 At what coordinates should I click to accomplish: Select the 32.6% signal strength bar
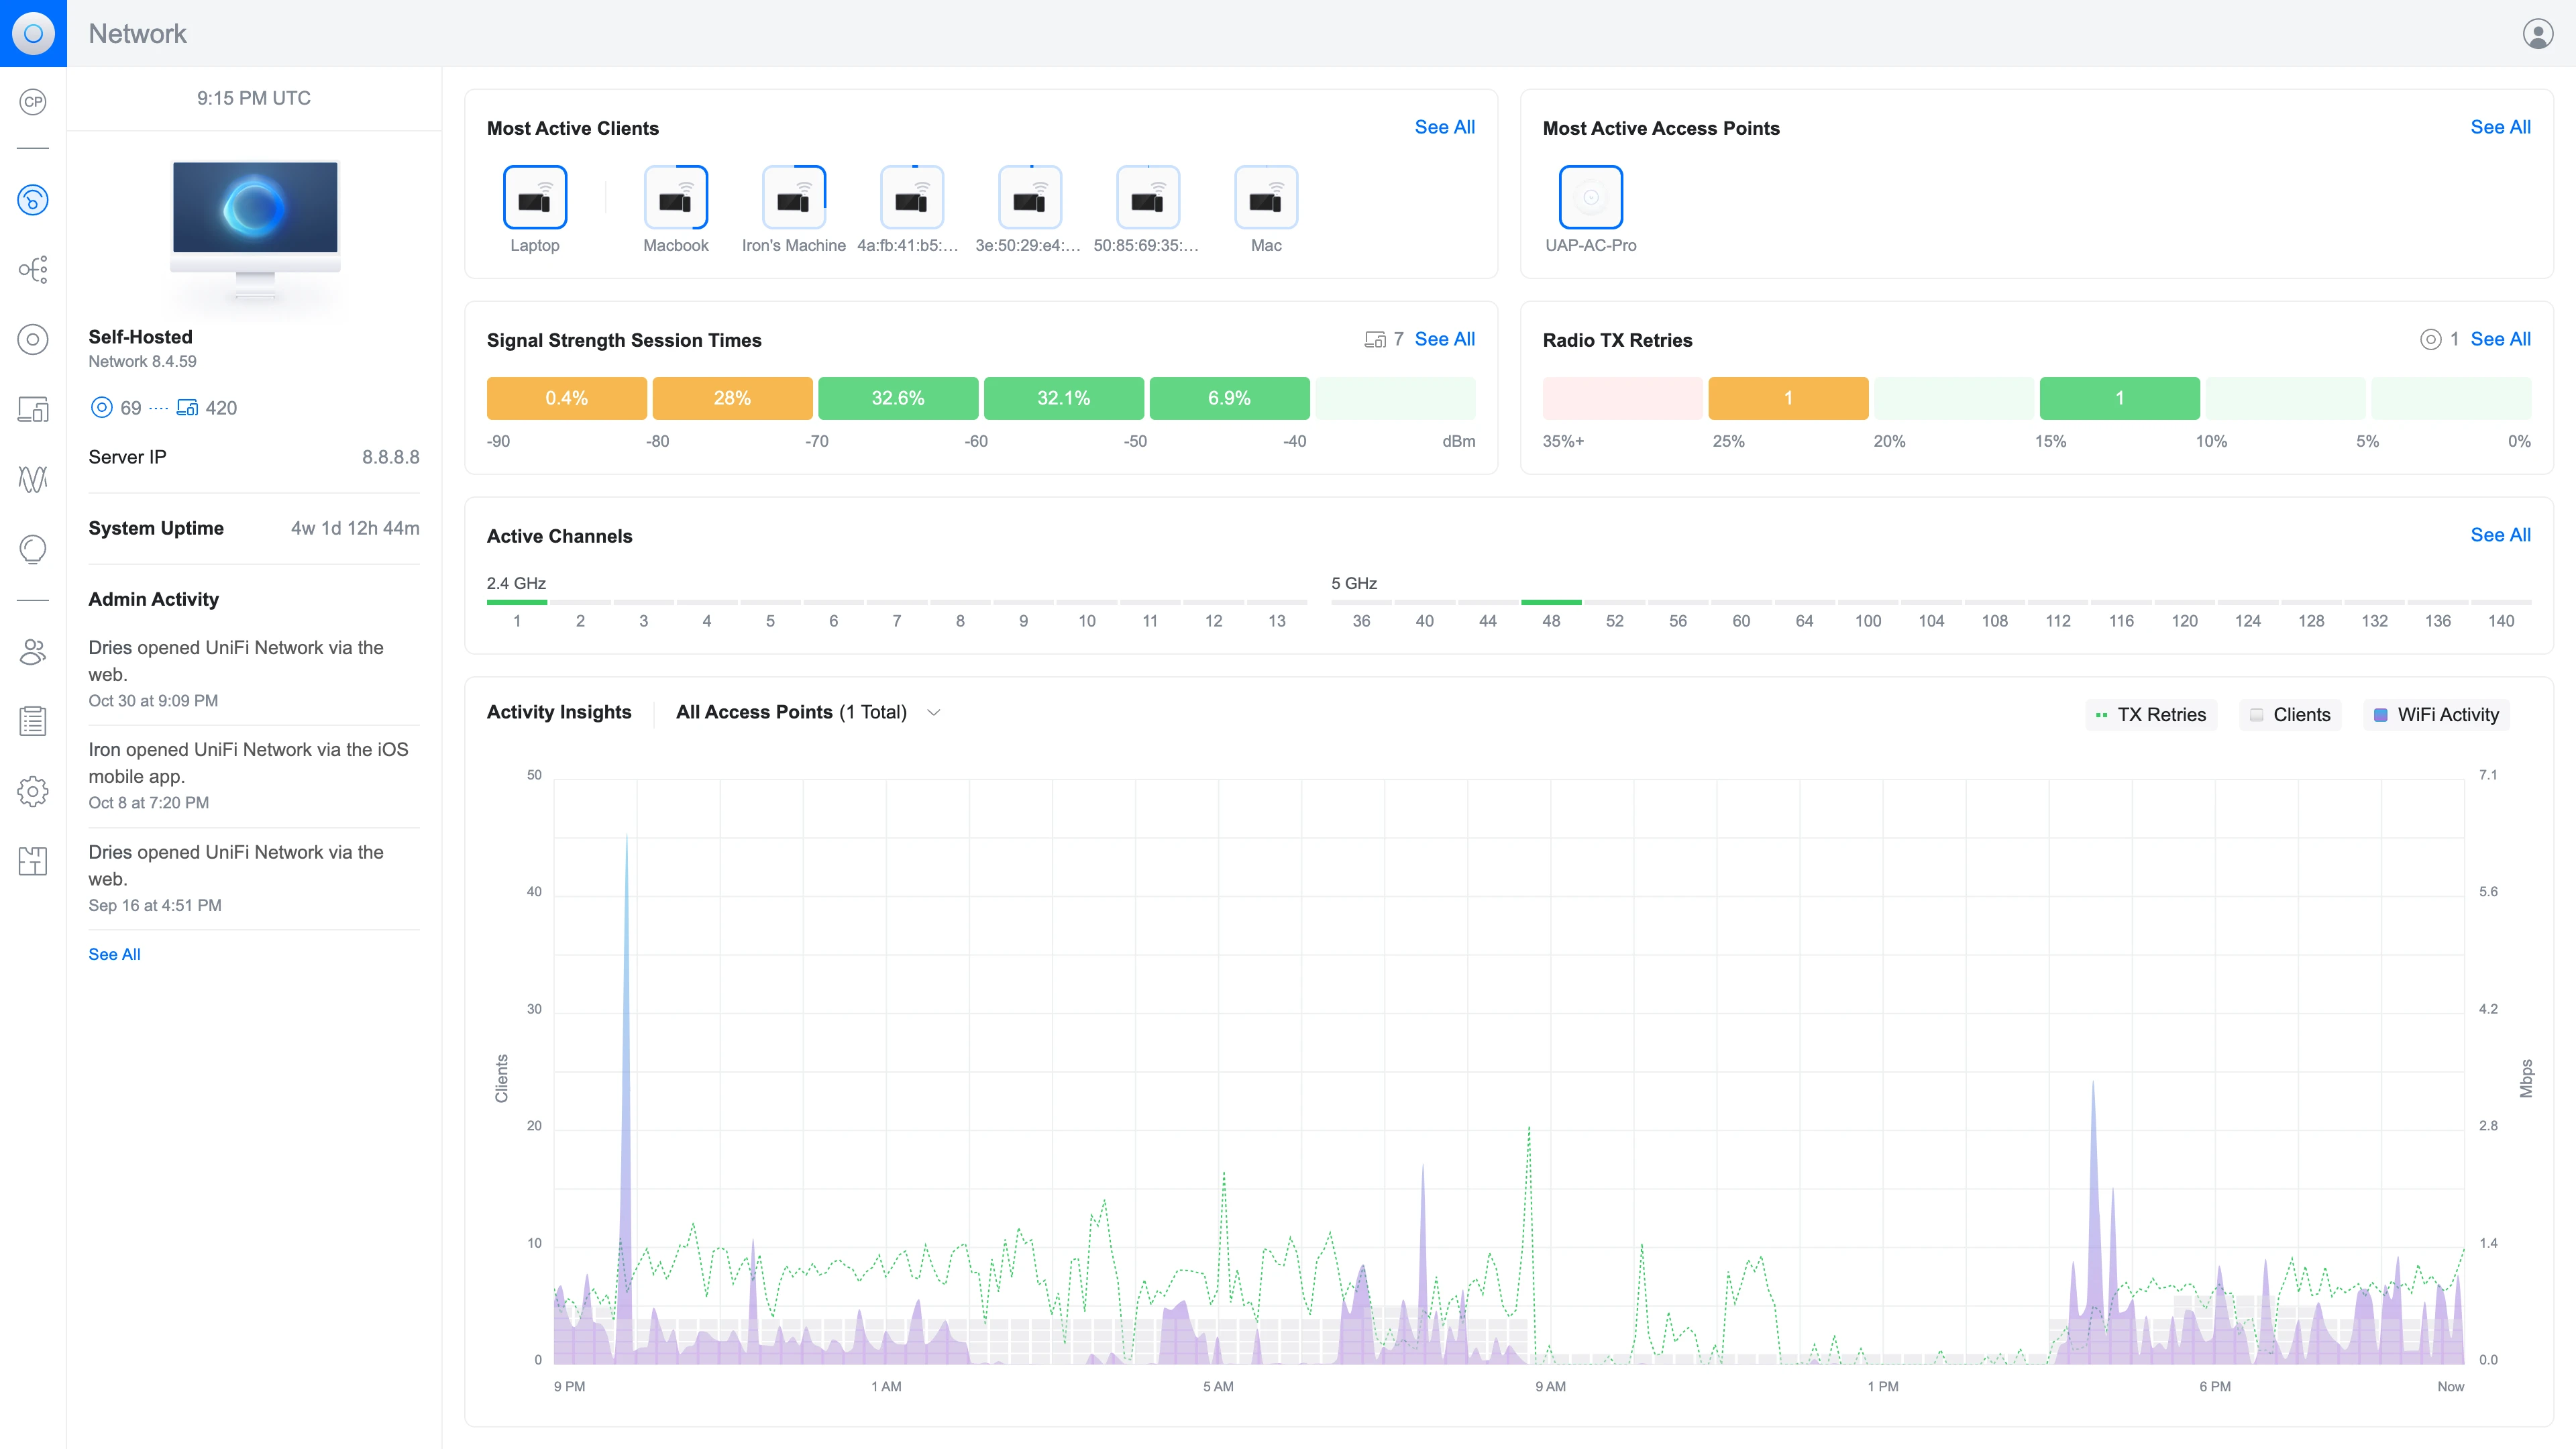897,398
